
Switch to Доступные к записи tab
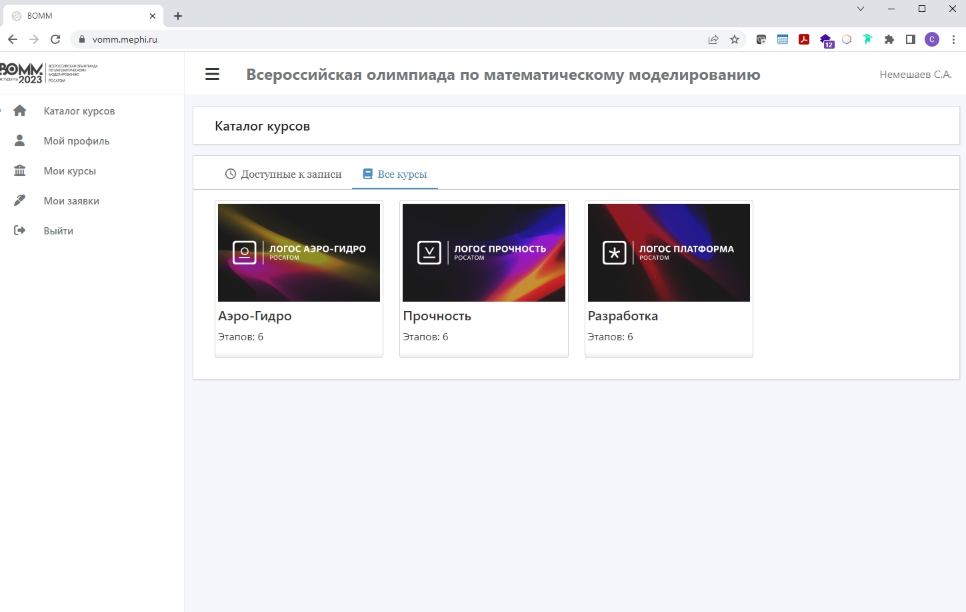pyautogui.click(x=283, y=174)
